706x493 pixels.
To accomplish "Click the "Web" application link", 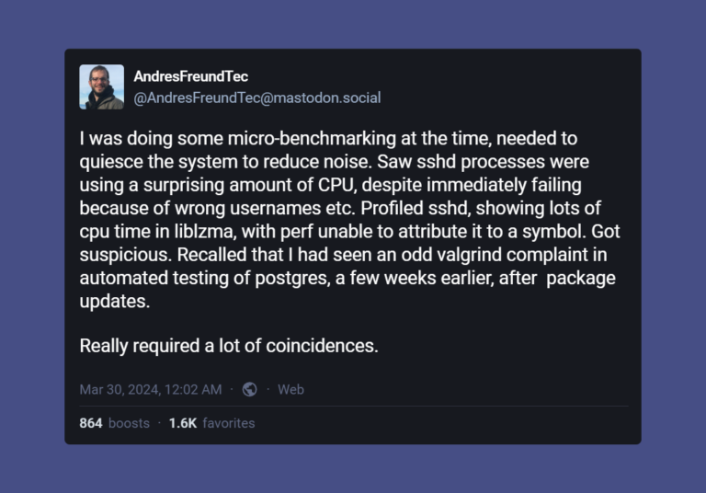I will pos(290,389).
